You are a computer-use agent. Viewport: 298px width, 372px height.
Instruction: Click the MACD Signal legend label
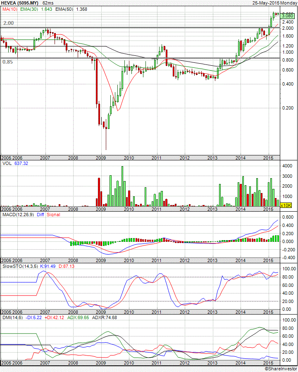click(53, 215)
